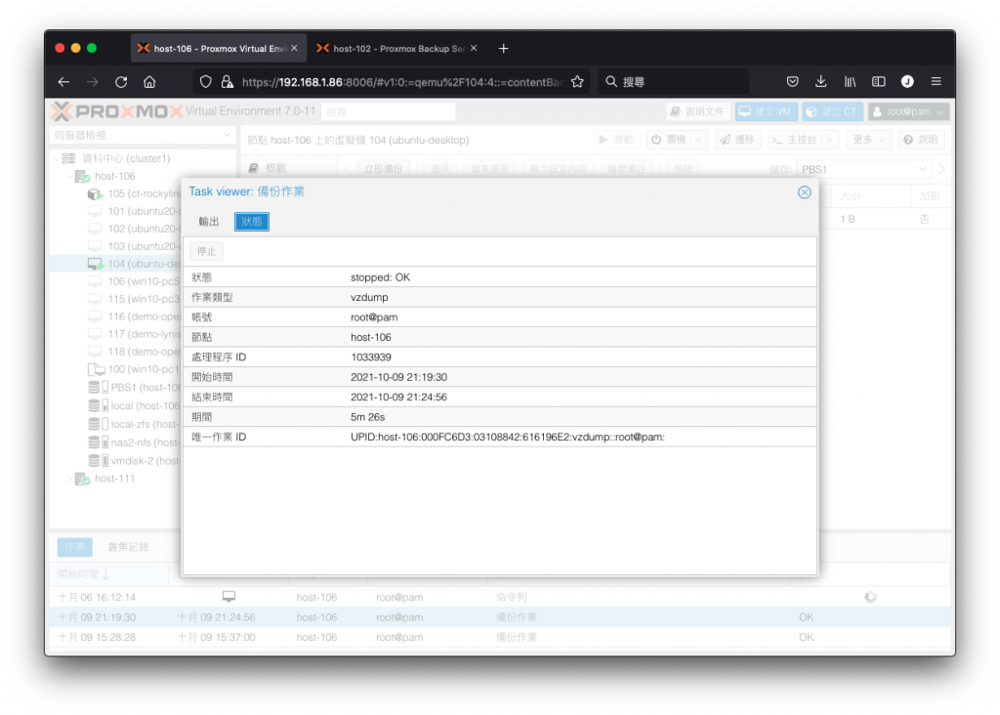Select task row ending 十月 09 15:37:00

(500, 637)
